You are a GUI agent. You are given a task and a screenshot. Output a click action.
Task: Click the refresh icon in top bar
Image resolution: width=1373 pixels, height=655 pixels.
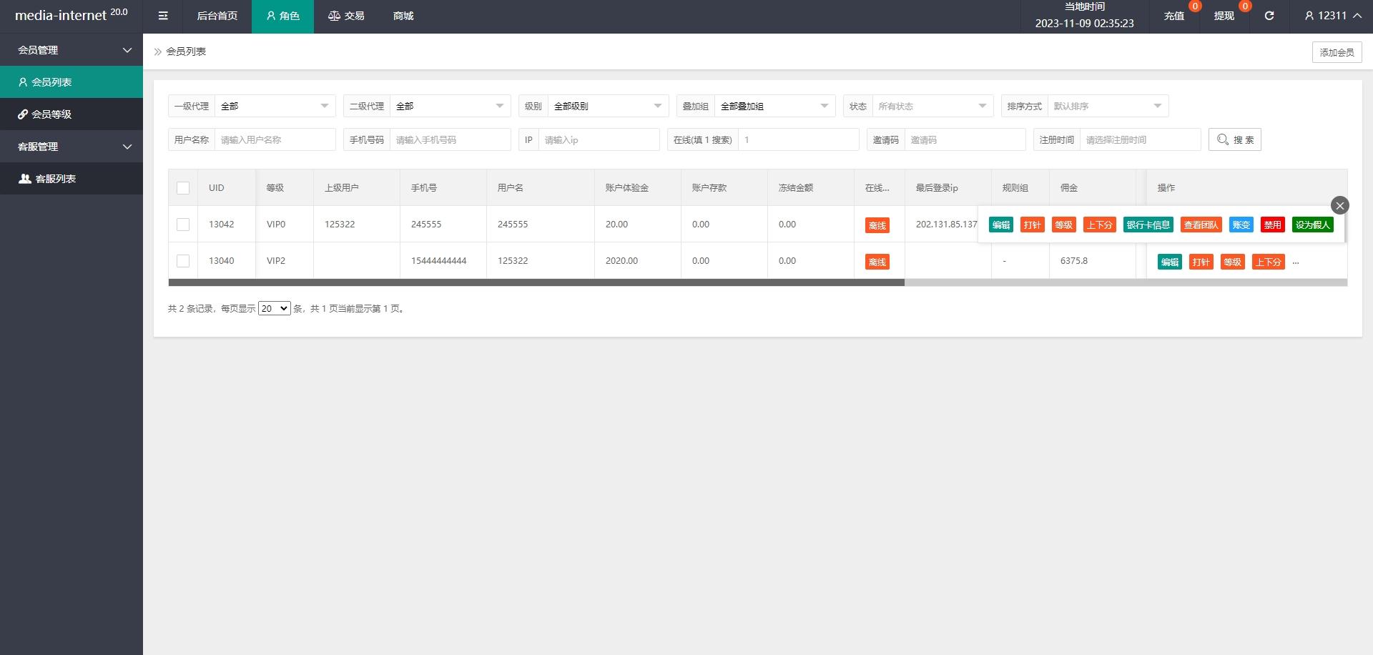coord(1269,16)
